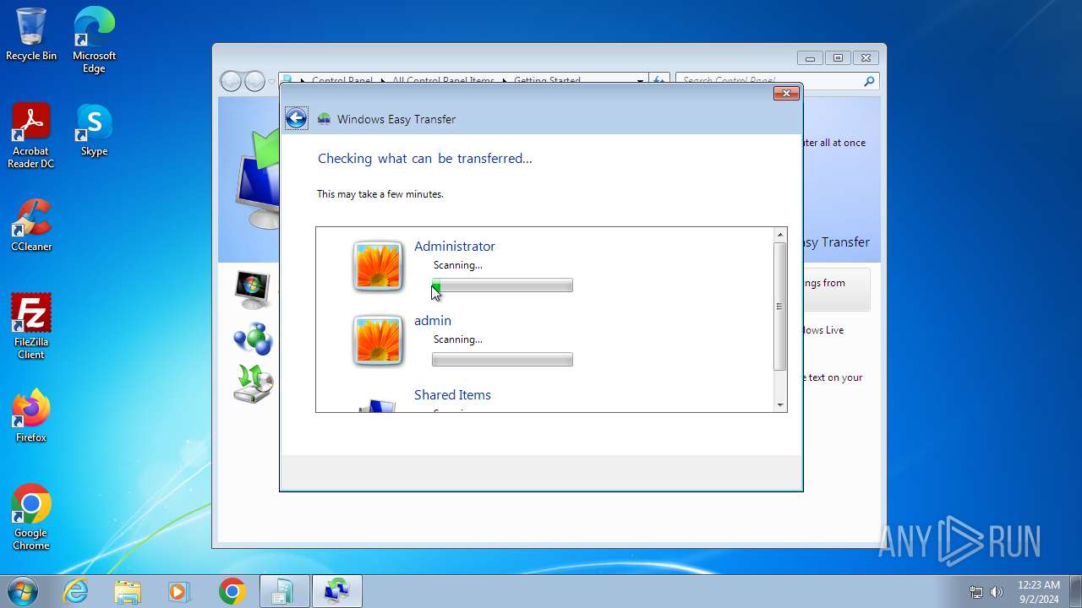Screen dimensions: 1082x608
Task: Open the Firefox desktop shortcut
Action: tap(31, 416)
